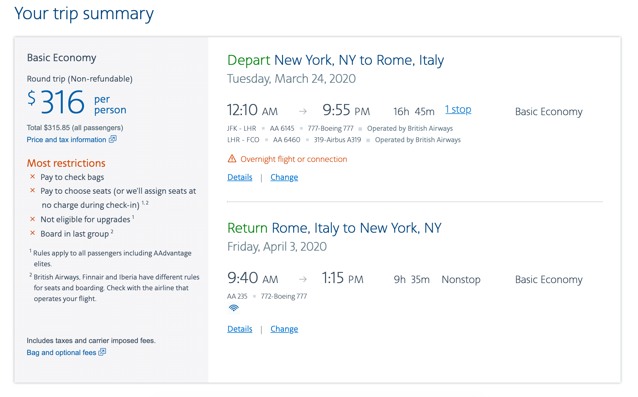
Task: Click the arrow icon between 9:40 AM and 1:15 PM
Action: pos(303,279)
